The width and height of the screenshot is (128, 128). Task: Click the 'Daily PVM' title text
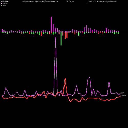(5, 2)
